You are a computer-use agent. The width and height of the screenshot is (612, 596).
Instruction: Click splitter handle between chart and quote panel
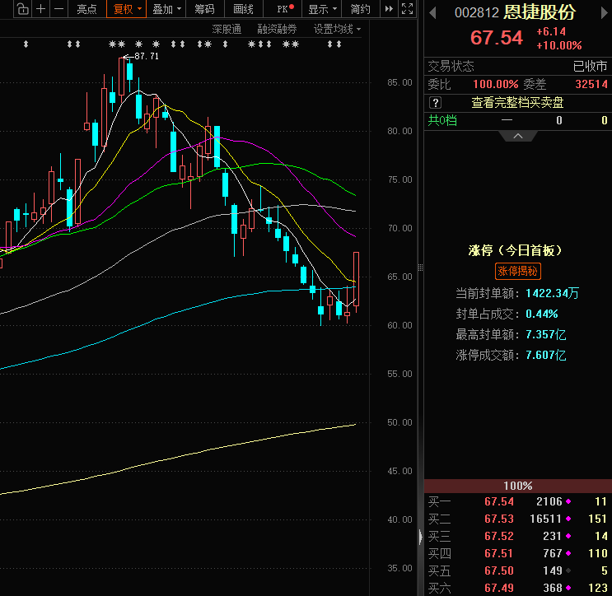420,268
